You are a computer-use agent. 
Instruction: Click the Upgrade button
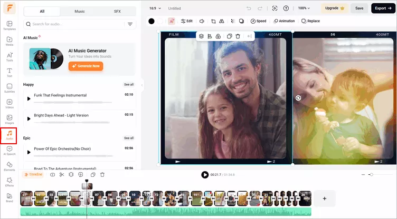335,8
